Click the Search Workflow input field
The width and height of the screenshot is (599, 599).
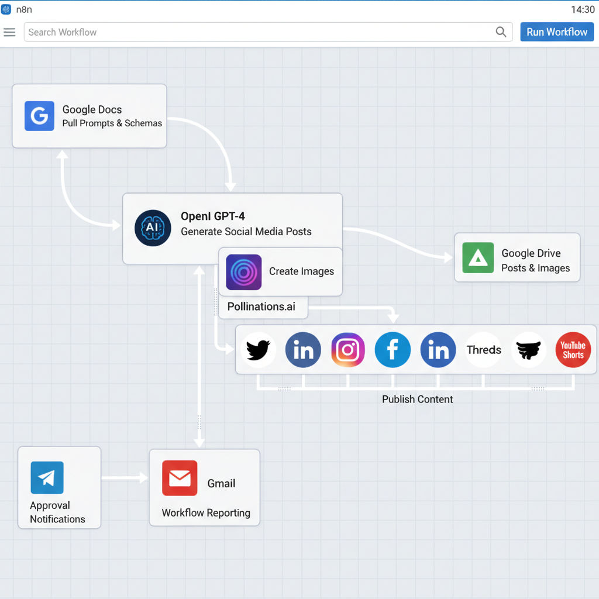[x=257, y=32]
